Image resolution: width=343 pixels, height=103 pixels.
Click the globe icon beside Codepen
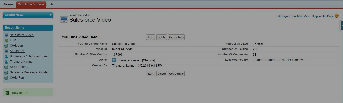[x=6, y=46]
